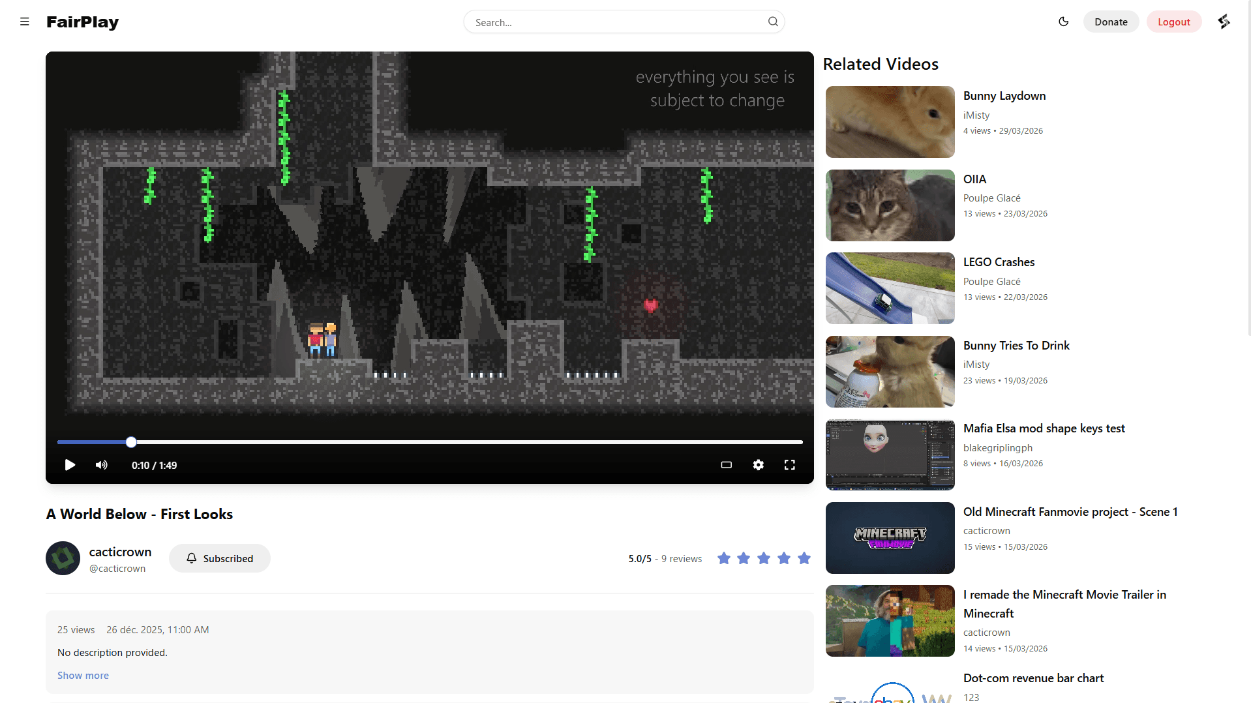The image size is (1251, 703).
Task: Open the OIIA cat thumbnail
Action: 890,205
